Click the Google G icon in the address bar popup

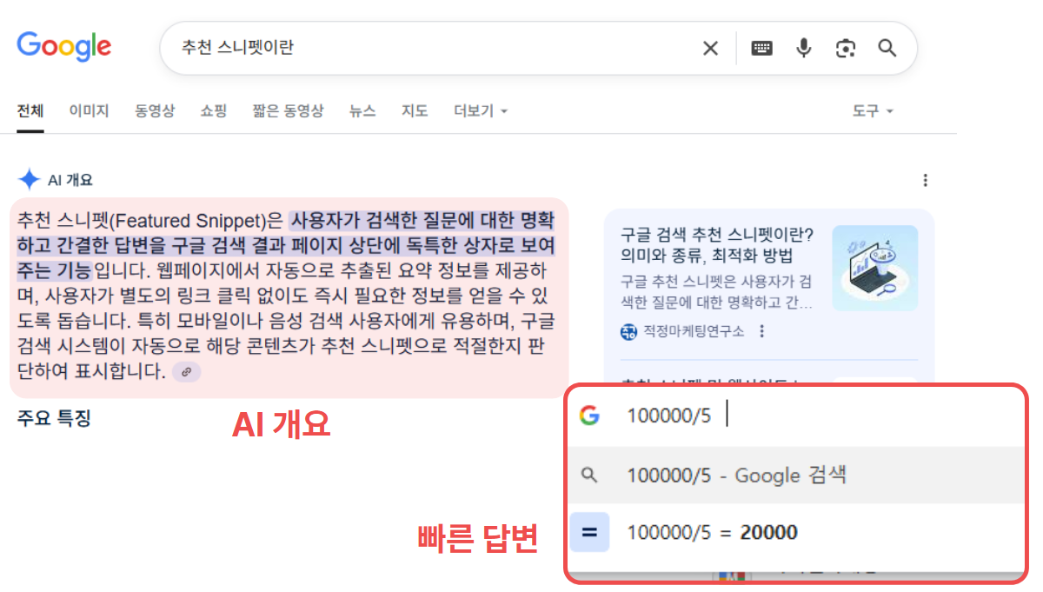[x=589, y=416]
